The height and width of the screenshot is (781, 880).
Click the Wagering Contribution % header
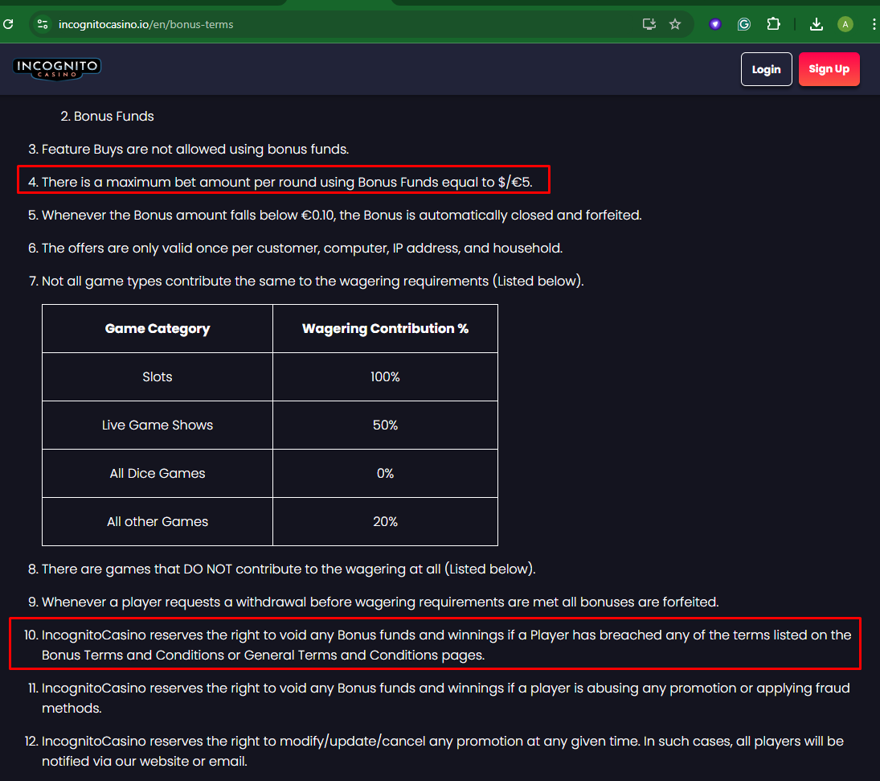[385, 328]
